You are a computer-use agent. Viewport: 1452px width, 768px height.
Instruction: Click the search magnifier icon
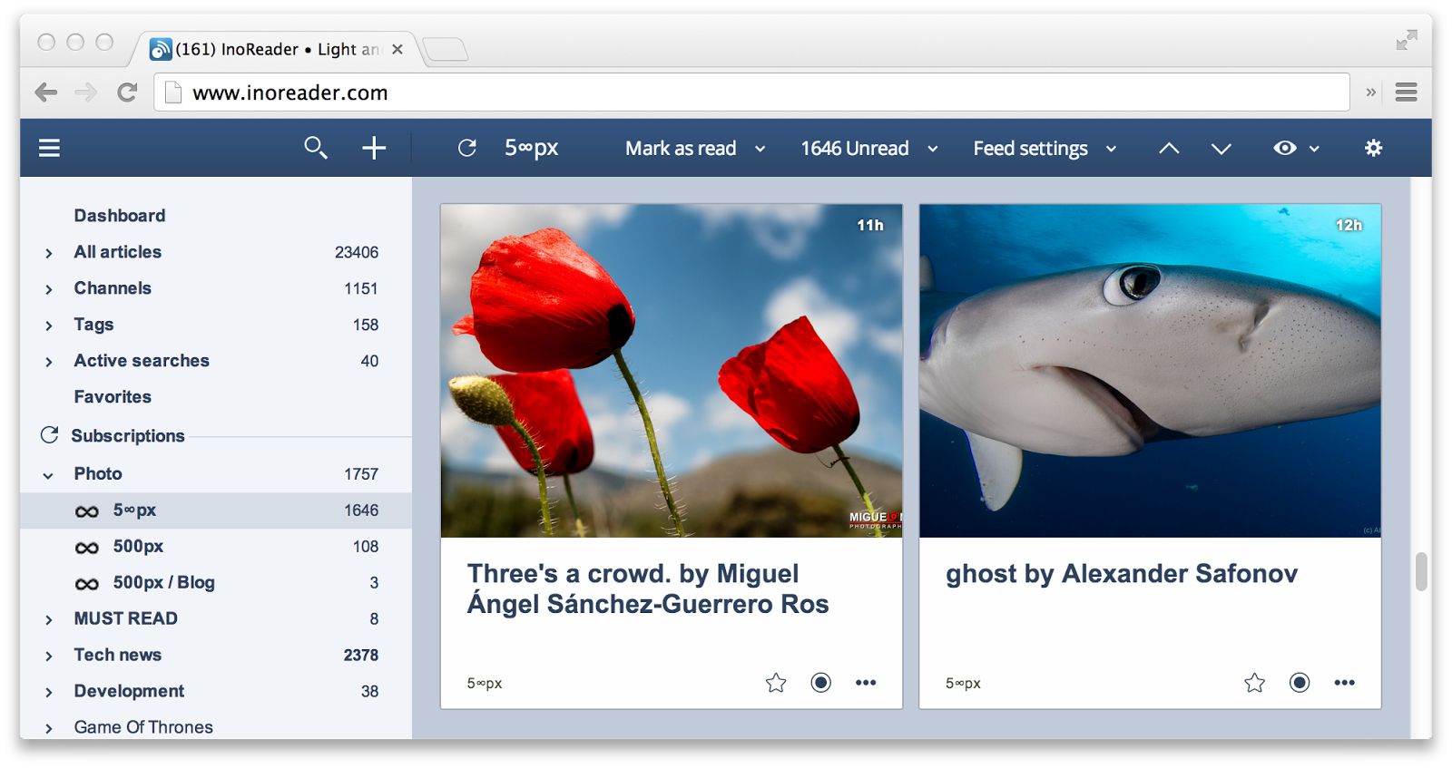click(316, 148)
